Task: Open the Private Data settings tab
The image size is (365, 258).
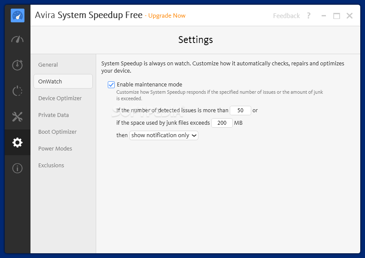Action: (54, 115)
